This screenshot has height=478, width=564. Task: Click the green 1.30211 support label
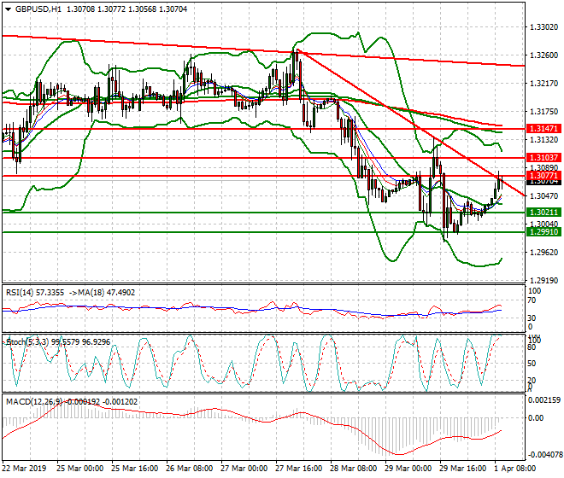[x=543, y=213]
